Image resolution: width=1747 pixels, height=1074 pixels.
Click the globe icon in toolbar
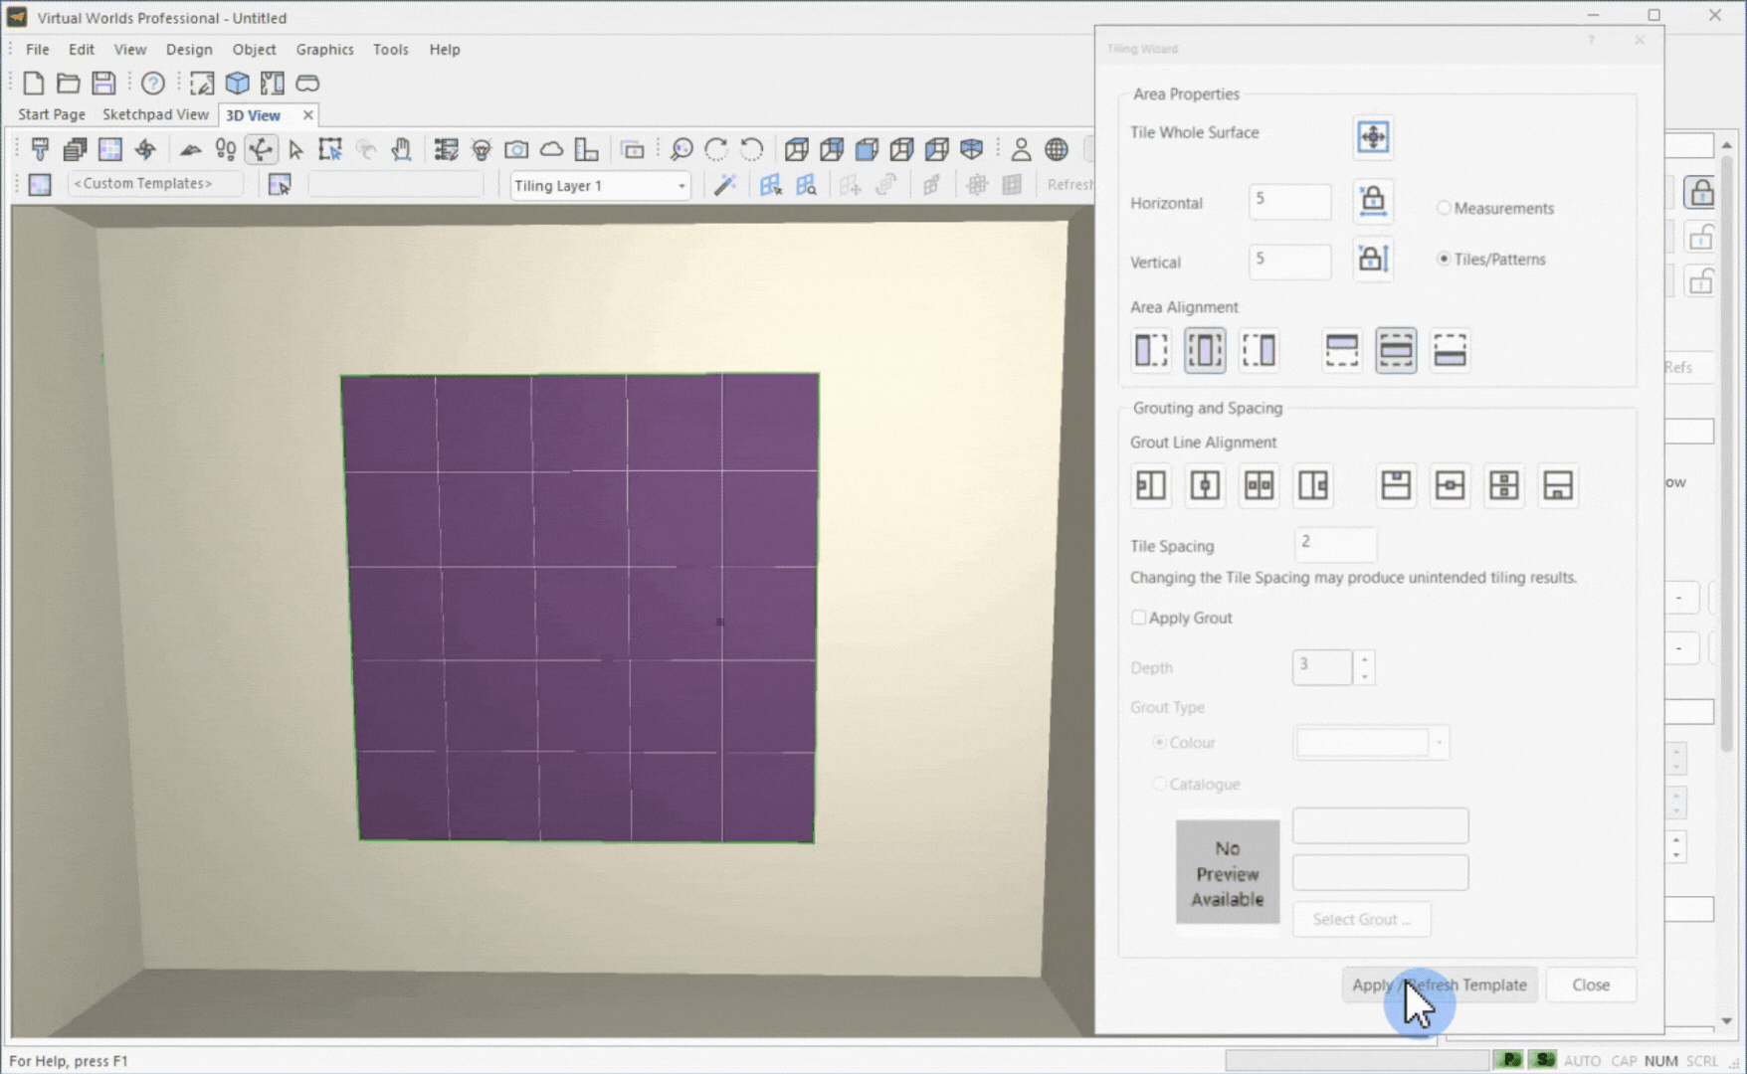pyautogui.click(x=1057, y=149)
